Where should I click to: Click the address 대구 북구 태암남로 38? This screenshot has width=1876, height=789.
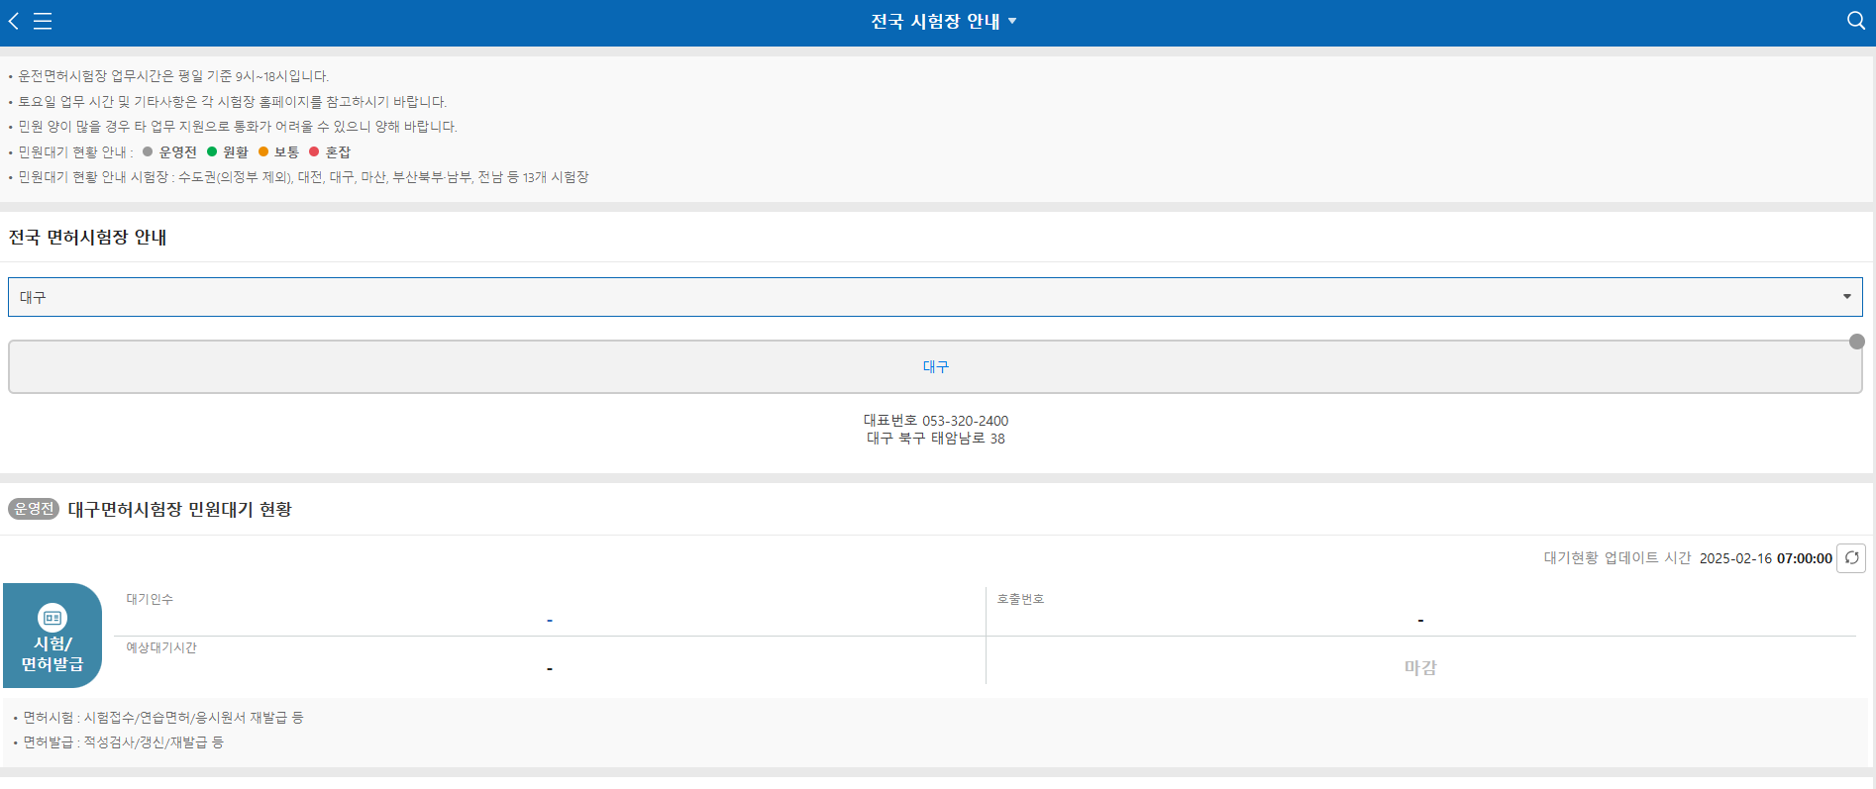click(935, 439)
